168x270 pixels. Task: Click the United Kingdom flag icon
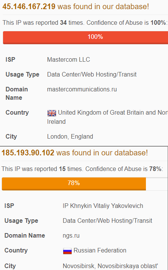point(52,113)
